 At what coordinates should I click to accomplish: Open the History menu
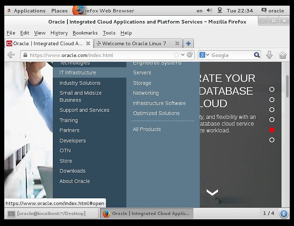pos(59,33)
